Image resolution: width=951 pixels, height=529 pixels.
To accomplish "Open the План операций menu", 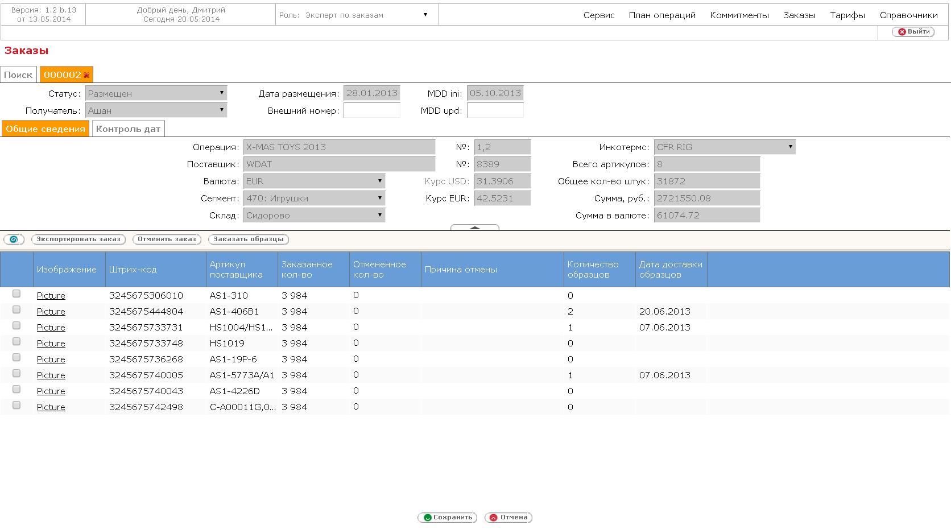I will point(662,15).
